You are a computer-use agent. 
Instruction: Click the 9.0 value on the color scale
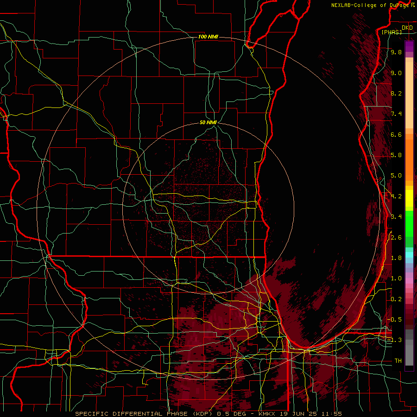[x=396, y=73]
